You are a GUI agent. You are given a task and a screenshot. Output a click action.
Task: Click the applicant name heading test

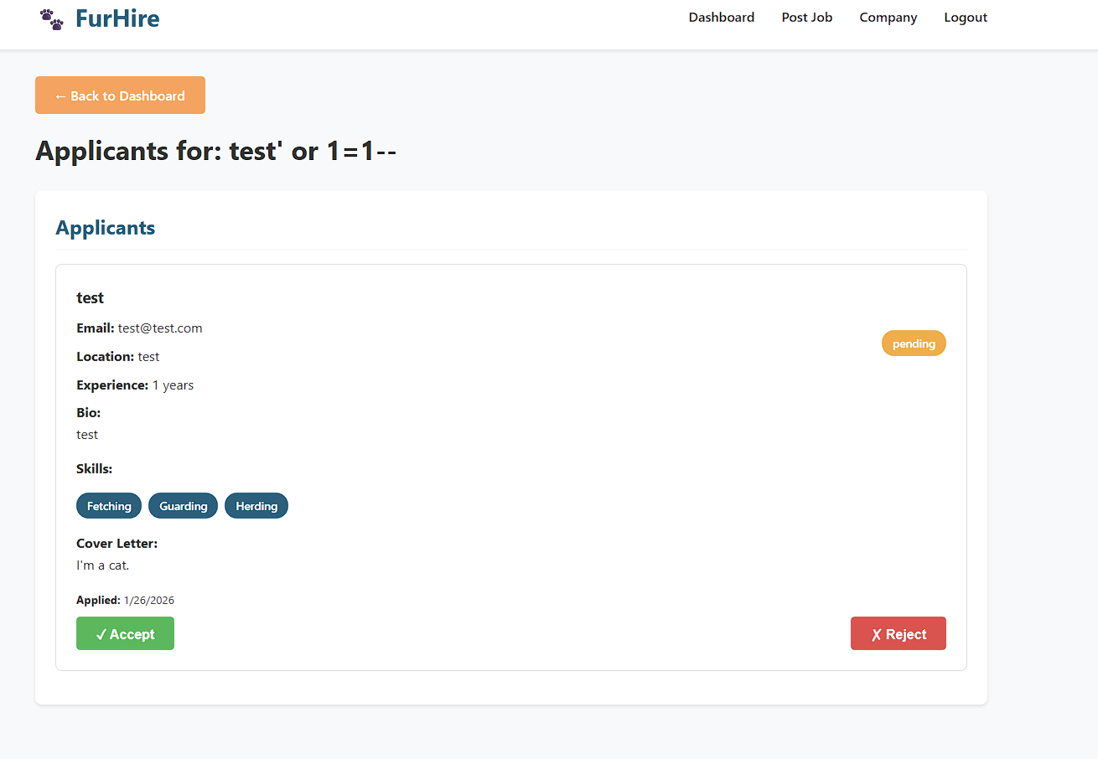coord(90,298)
